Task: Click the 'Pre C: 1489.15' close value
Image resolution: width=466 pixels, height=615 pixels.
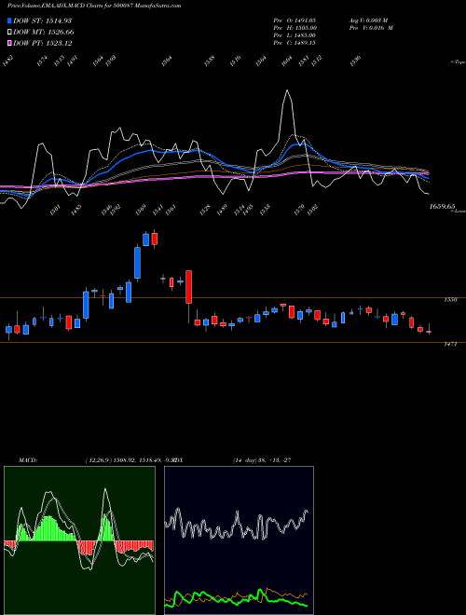Action: (x=295, y=43)
